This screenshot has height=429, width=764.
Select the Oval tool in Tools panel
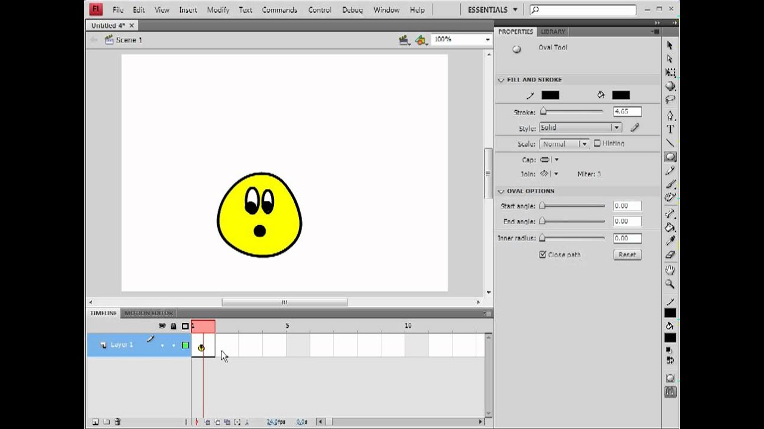[x=670, y=157]
